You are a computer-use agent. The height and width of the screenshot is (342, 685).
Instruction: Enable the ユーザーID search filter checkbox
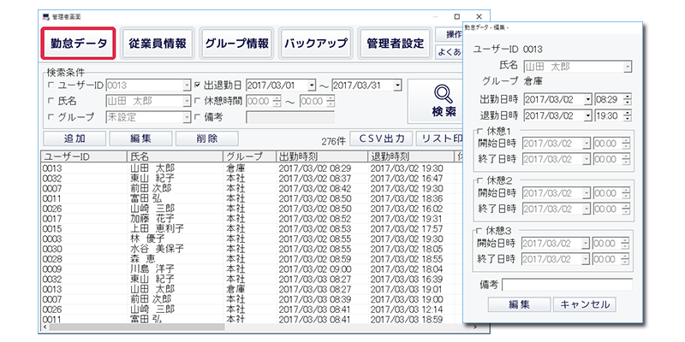point(51,85)
